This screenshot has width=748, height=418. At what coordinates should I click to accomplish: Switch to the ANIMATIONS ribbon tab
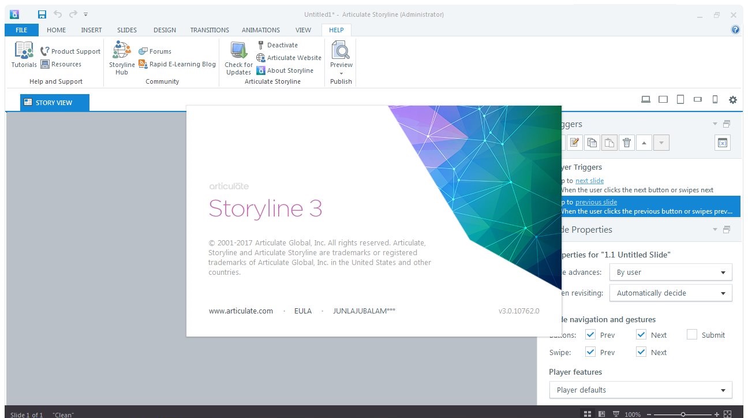260,30
